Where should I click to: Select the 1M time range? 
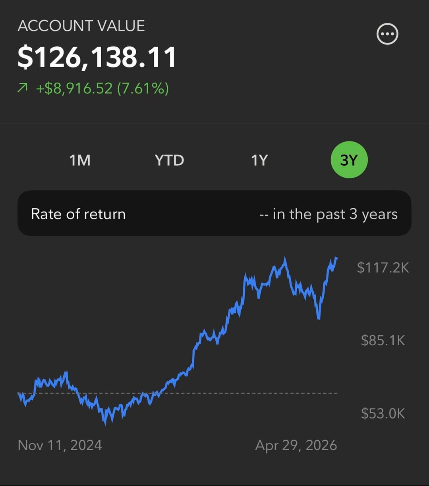pyautogui.click(x=80, y=160)
